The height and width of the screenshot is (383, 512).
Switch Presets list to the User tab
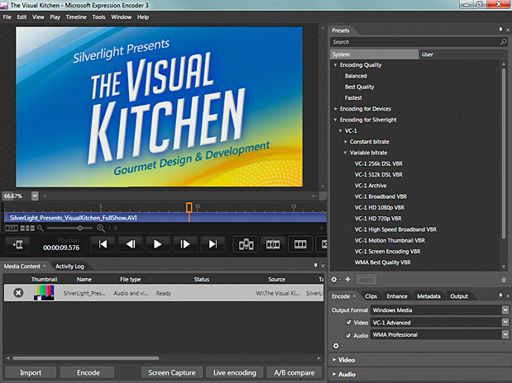coord(428,54)
